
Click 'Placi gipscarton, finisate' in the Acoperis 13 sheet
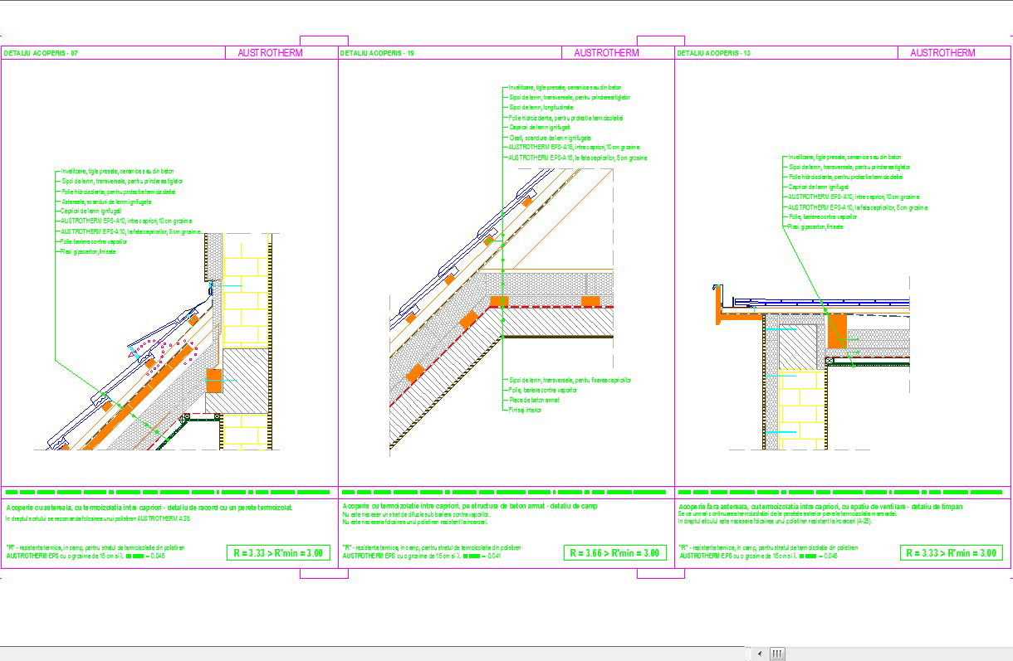[815, 226]
